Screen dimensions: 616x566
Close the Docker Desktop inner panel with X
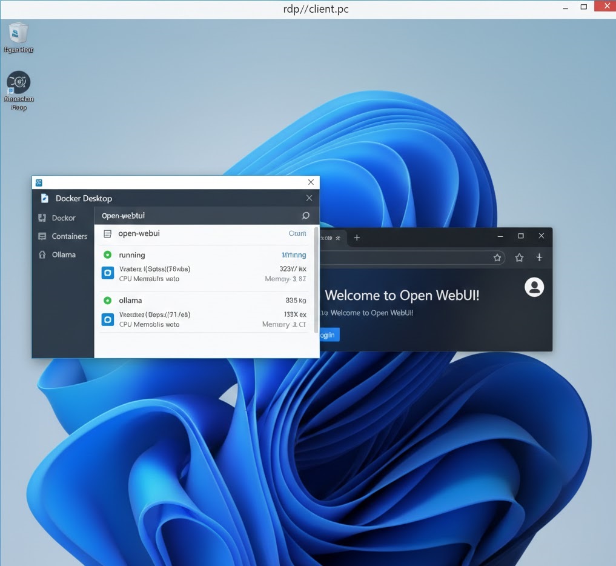309,198
